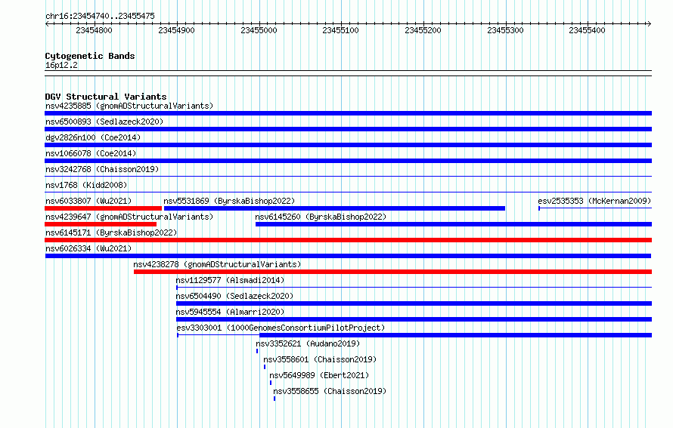Click the small nsv3558601 variant marker

click(265, 367)
